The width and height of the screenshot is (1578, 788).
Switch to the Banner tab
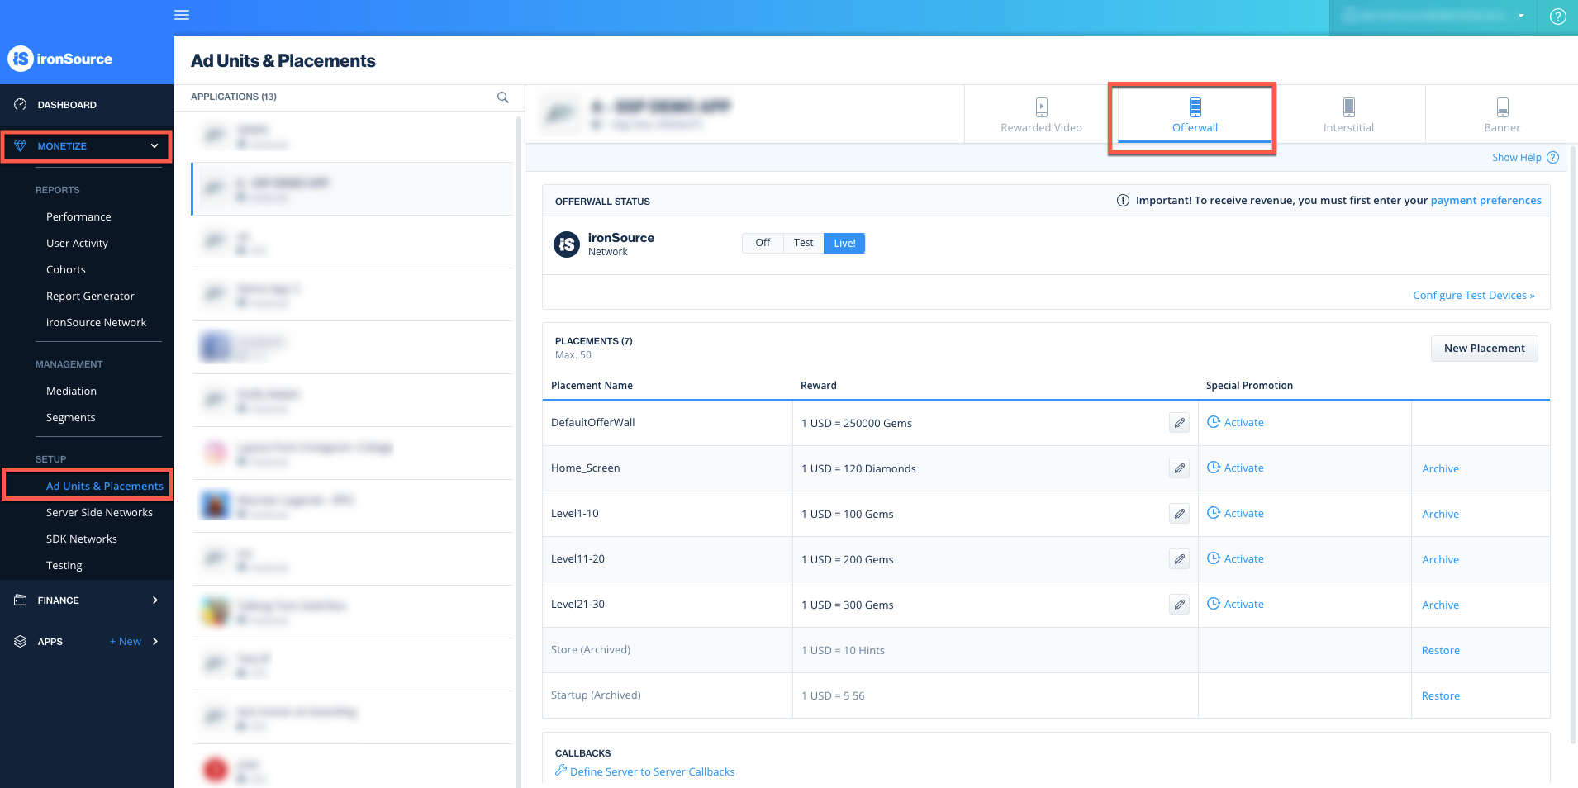[x=1501, y=114]
